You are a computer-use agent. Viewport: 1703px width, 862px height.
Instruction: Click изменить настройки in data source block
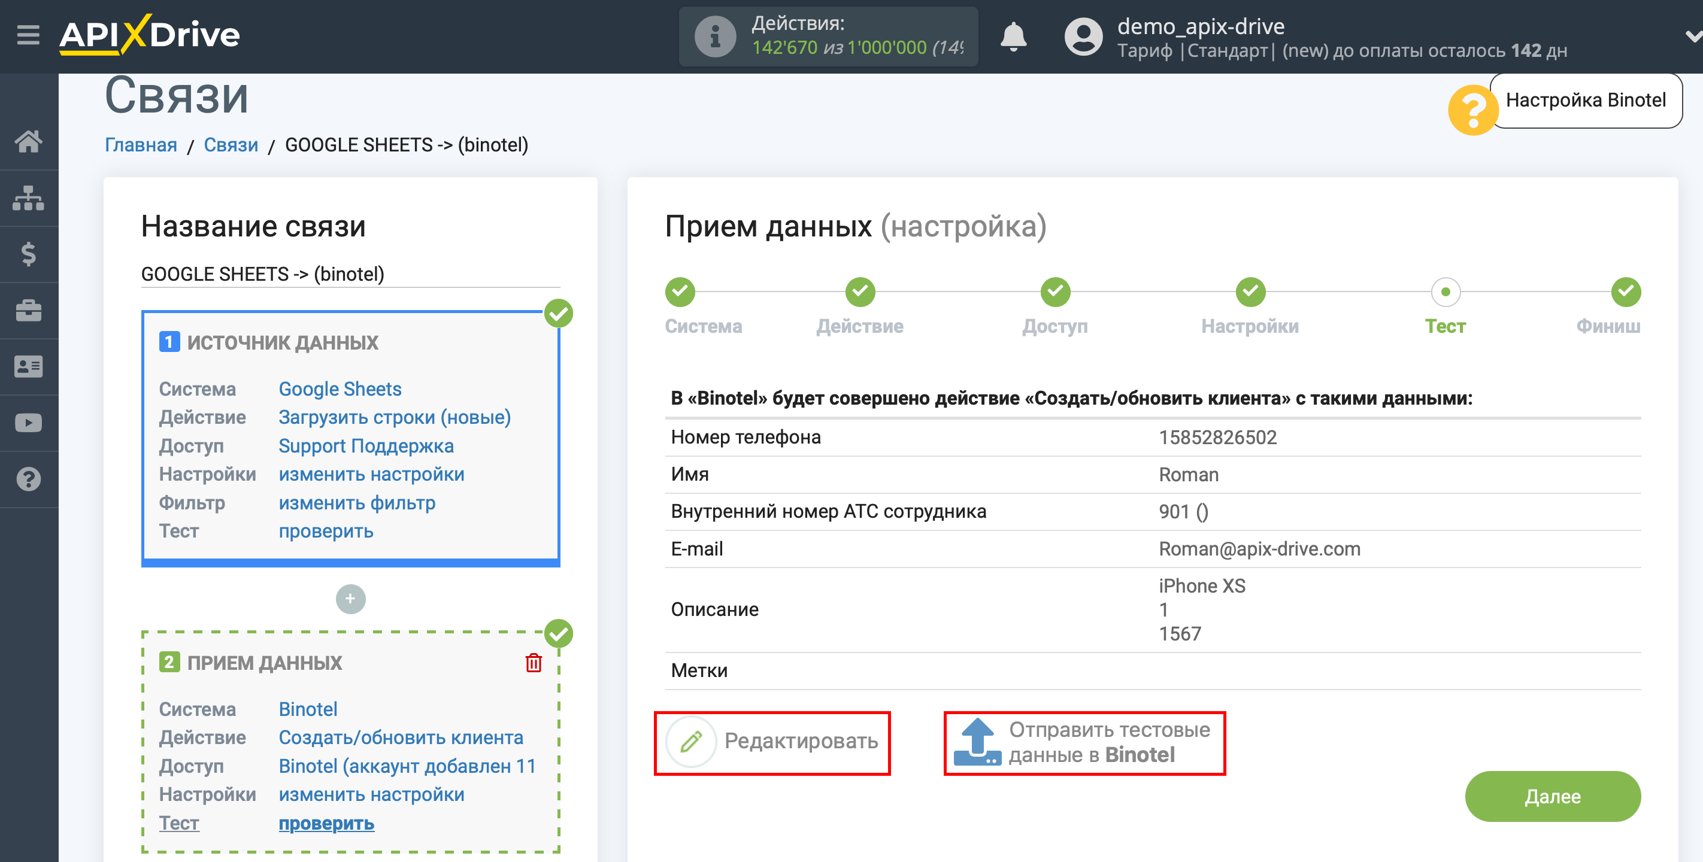point(371,474)
